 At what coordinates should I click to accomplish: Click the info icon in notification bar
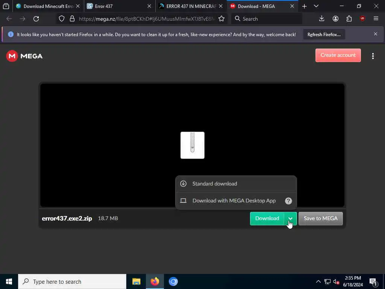pyautogui.click(x=11, y=34)
